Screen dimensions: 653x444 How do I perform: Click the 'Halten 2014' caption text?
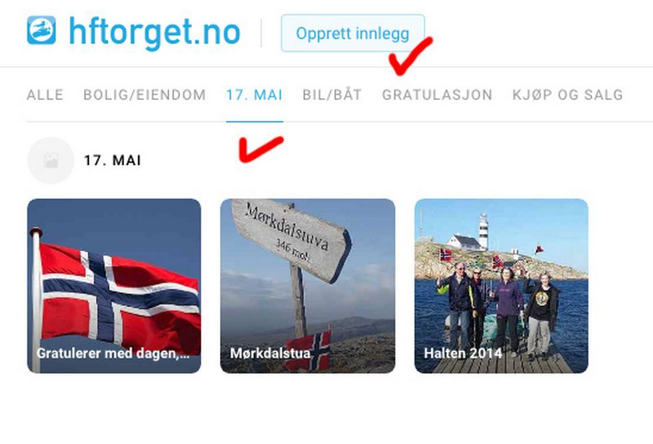(462, 353)
